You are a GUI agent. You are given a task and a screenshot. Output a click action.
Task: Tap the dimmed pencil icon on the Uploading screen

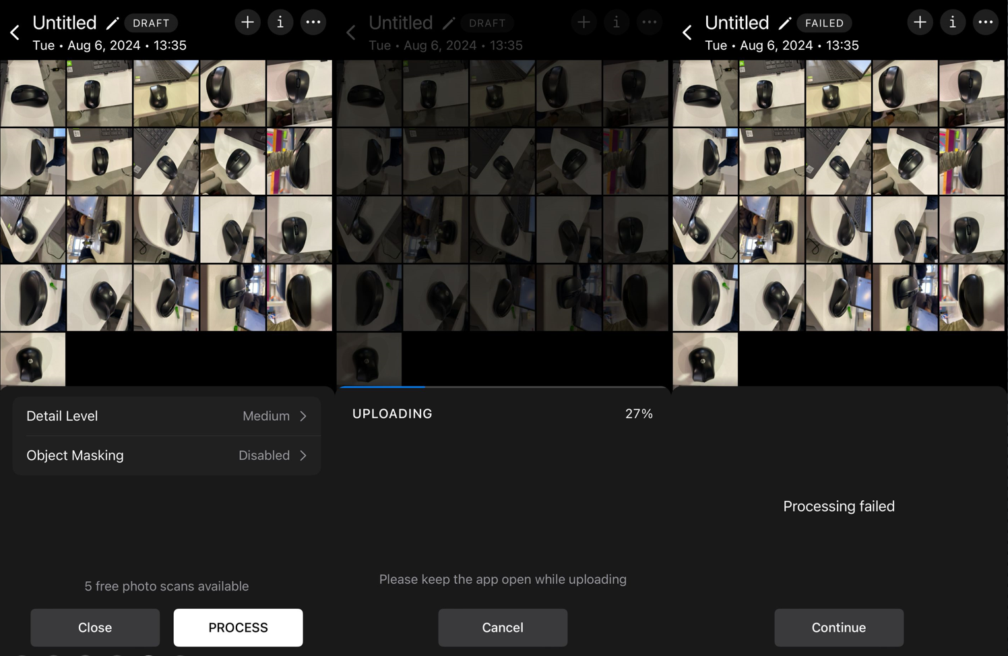coord(449,24)
